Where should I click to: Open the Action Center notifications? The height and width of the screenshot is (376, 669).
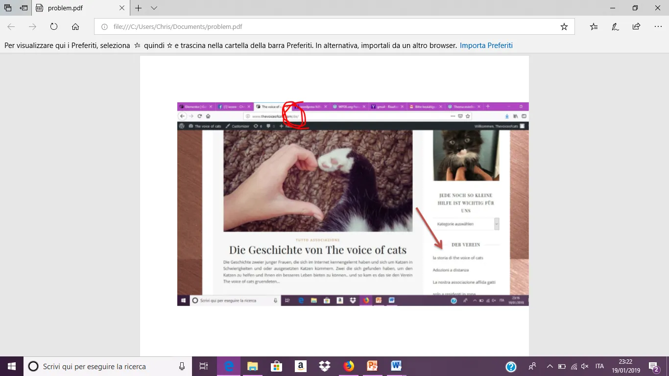654,366
